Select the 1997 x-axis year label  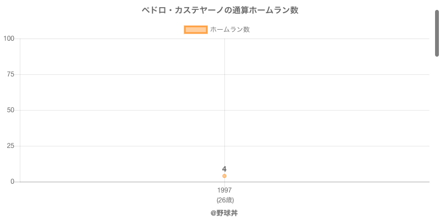(x=224, y=190)
